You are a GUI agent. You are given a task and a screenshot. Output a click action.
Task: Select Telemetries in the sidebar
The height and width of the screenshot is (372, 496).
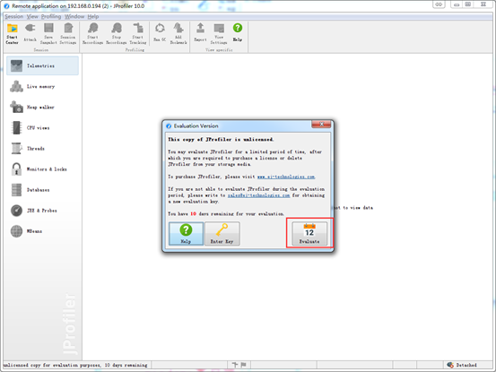[42, 65]
